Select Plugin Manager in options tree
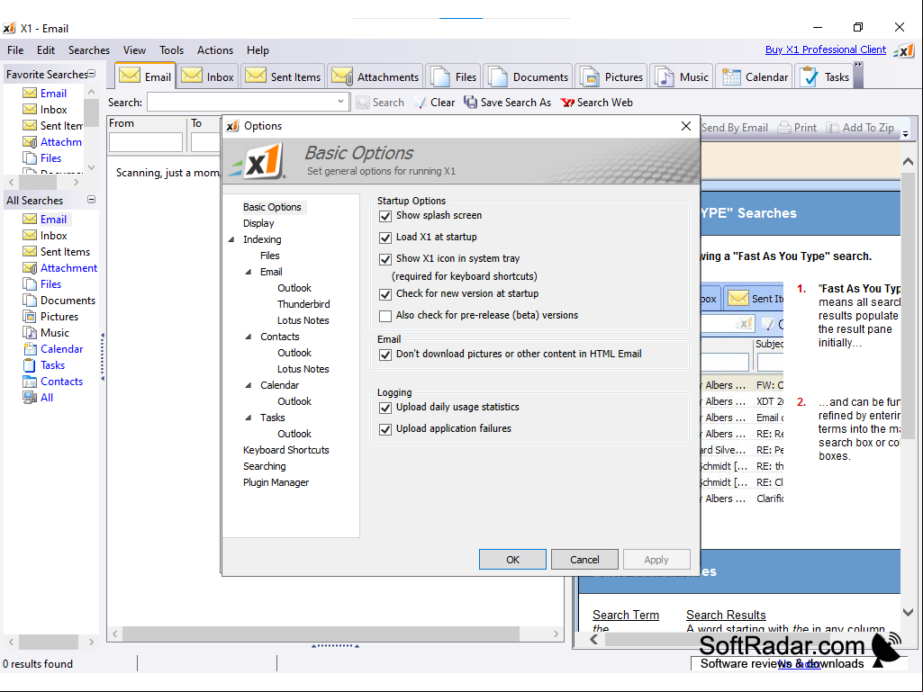The width and height of the screenshot is (923, 692). tap(276, 482)
